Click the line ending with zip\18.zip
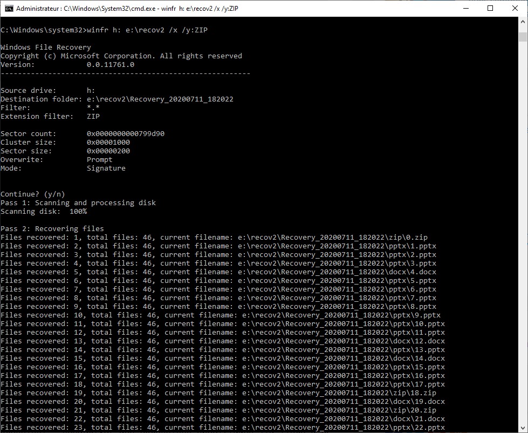This screenshot has height=433, width=528. point(218,393)
